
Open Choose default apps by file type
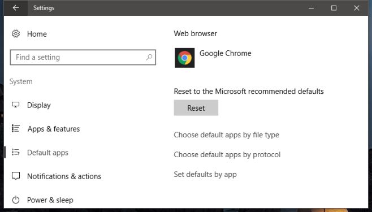226,135
